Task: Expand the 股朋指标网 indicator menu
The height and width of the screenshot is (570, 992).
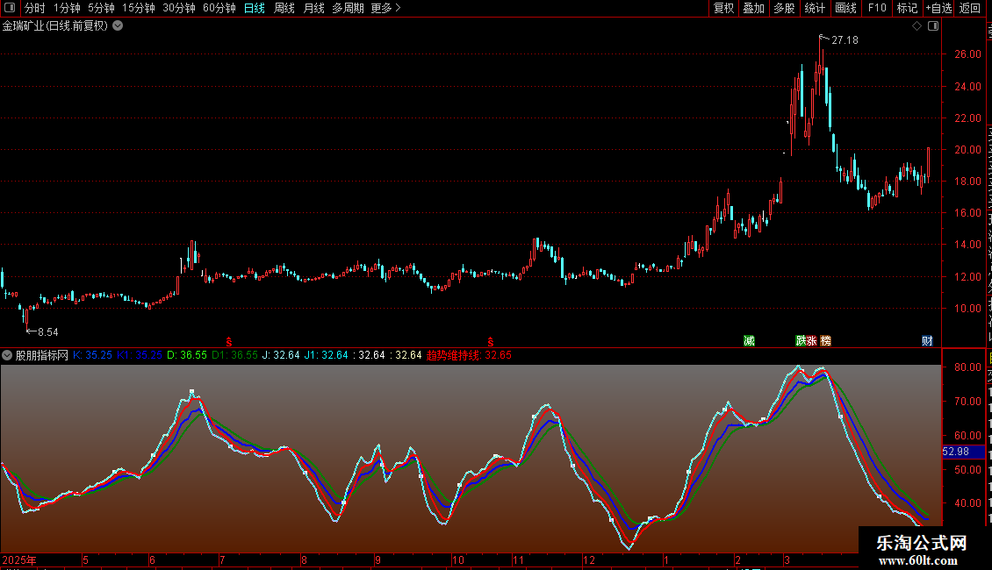Action: coord(7,355)
